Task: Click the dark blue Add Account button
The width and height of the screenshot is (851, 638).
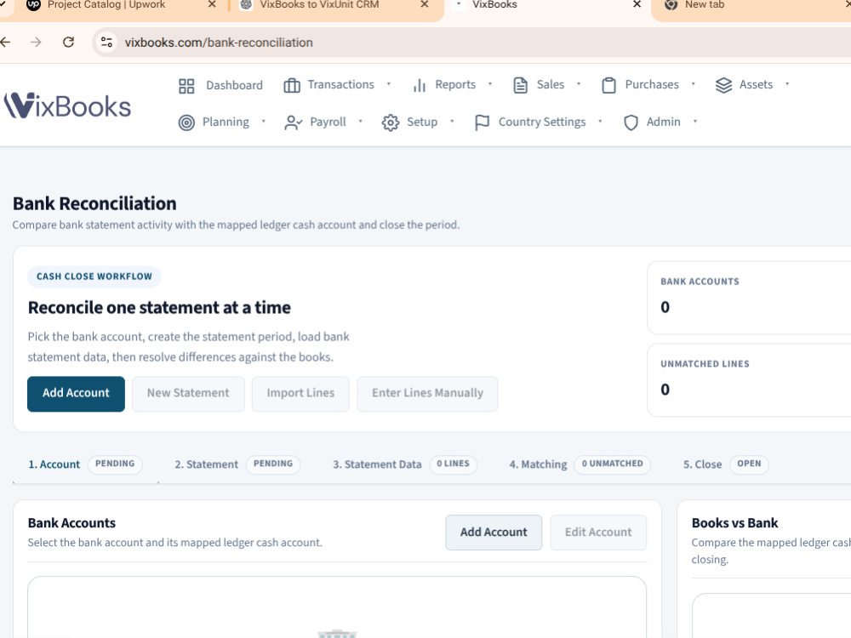Action: 76,393
